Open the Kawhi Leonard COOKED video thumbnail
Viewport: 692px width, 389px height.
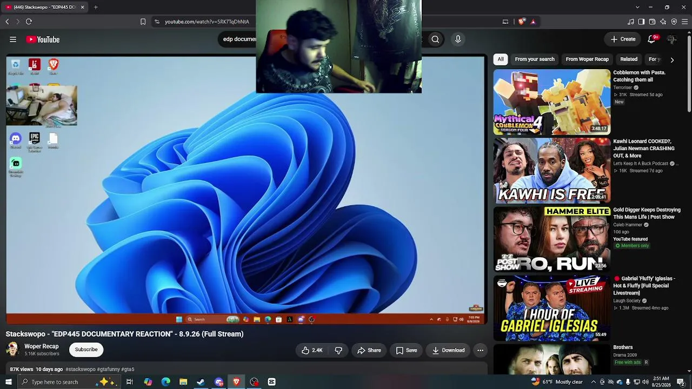551,171
